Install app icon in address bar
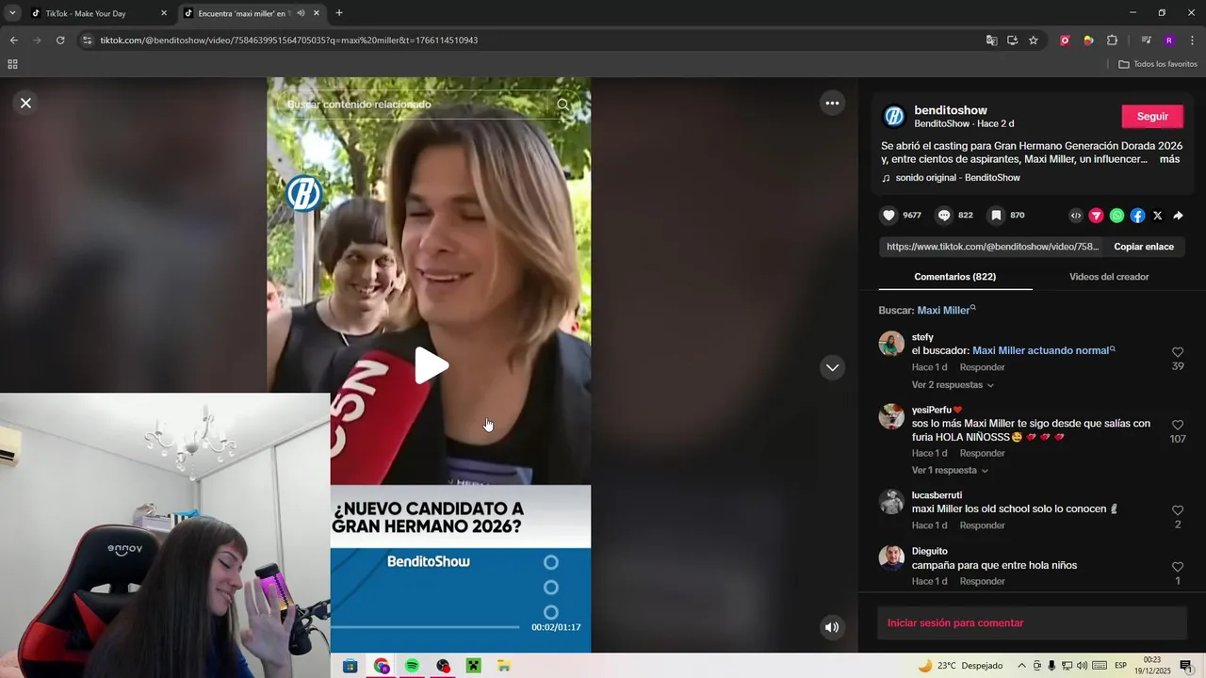Viewport: 1206px width, 678px height. tap(1012, 40)
